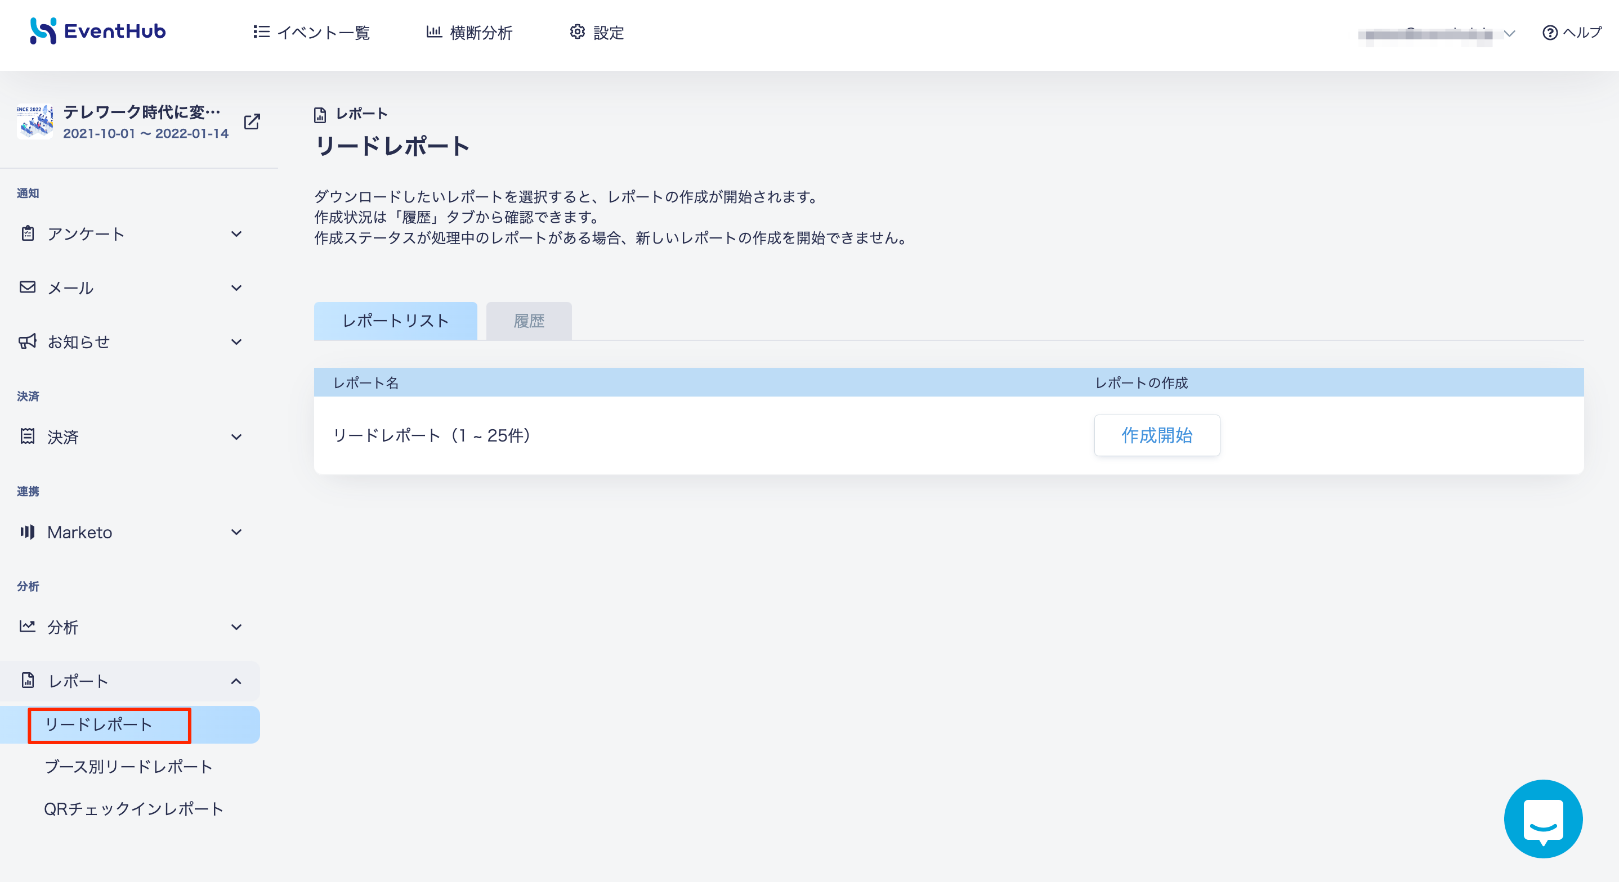Switch to the 履歴 tab
The image size is (1619, 882).
point(529,321)
